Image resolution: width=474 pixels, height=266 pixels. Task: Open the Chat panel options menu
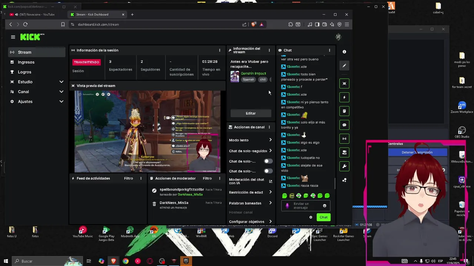click(x=330, y=50)
